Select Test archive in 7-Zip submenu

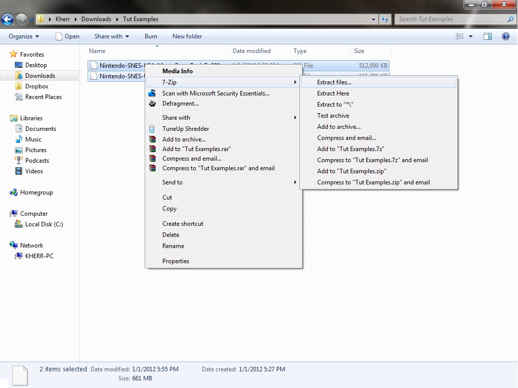(x=333, y=116)
